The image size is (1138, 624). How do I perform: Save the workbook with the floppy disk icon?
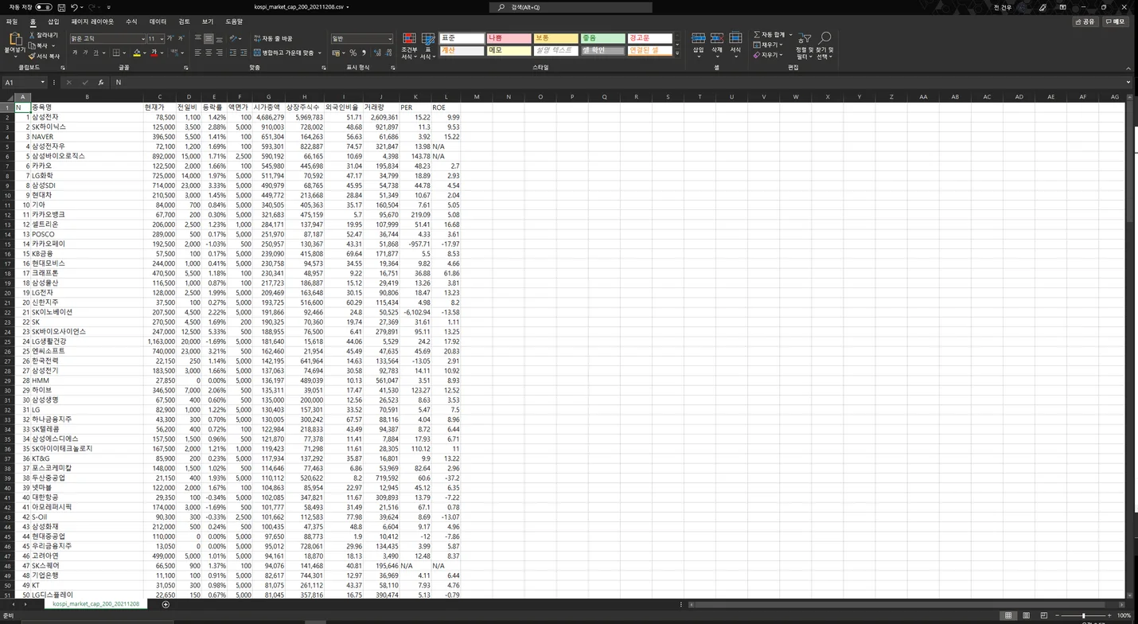pyautogui.click(x=61, y=7)
